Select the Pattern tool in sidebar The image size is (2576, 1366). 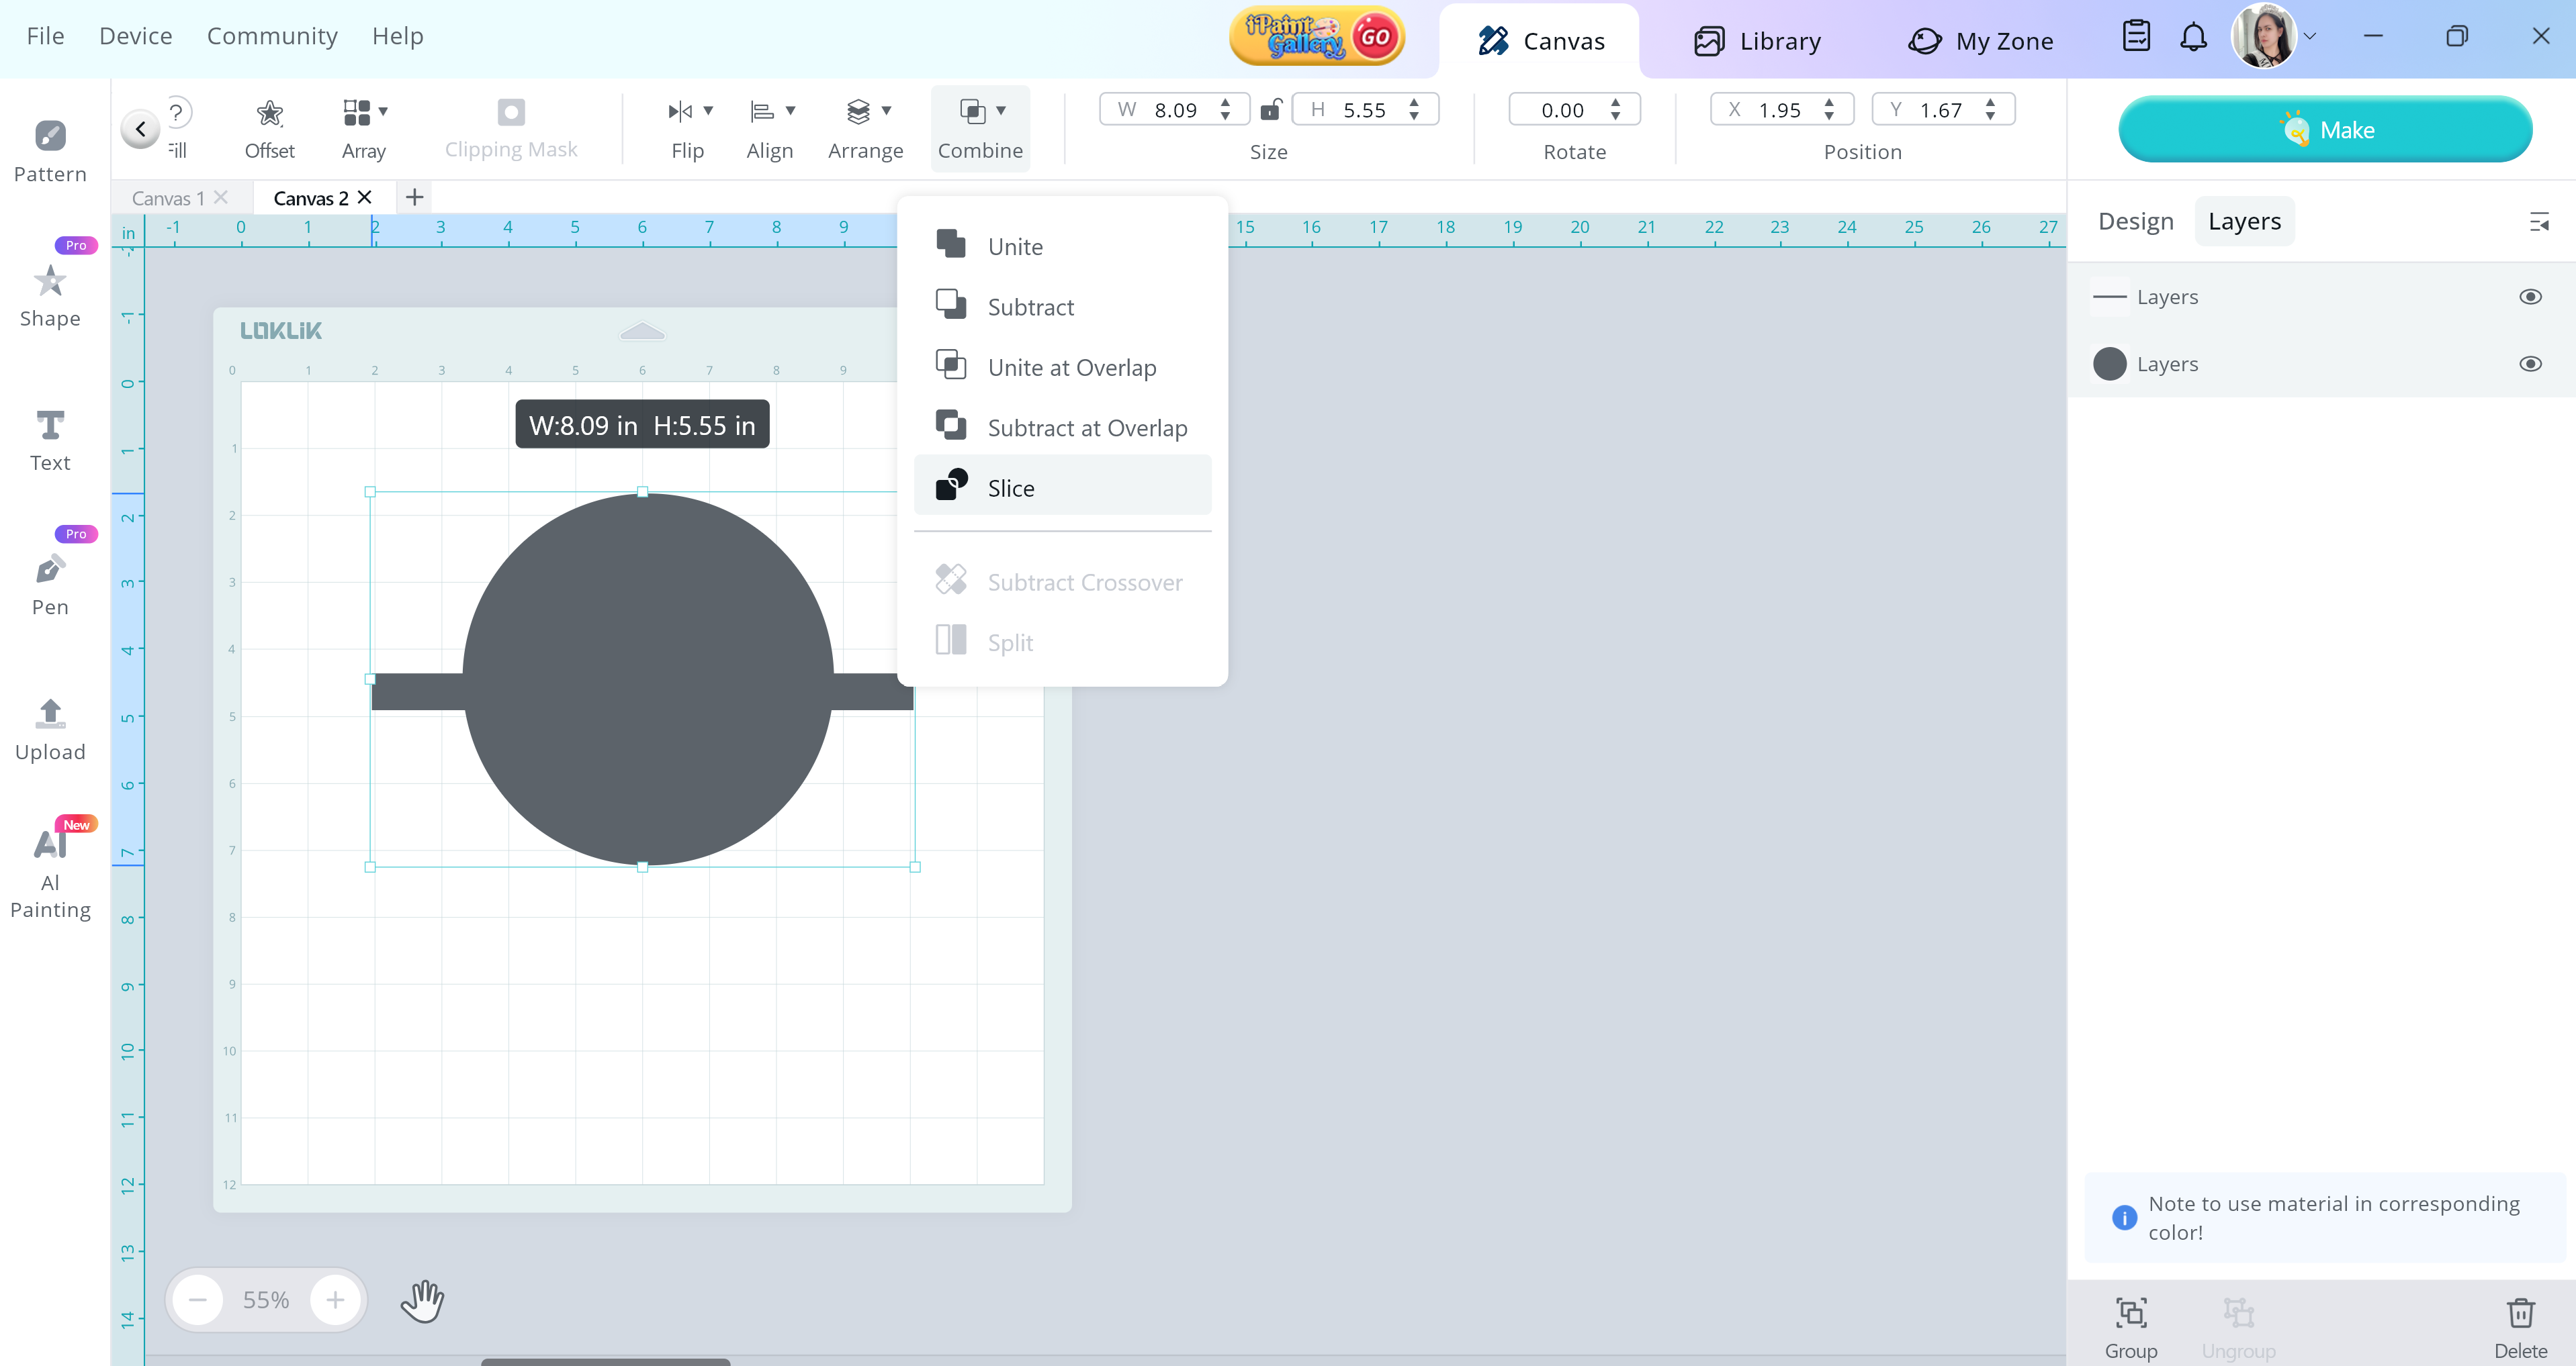tap(50, 136)
